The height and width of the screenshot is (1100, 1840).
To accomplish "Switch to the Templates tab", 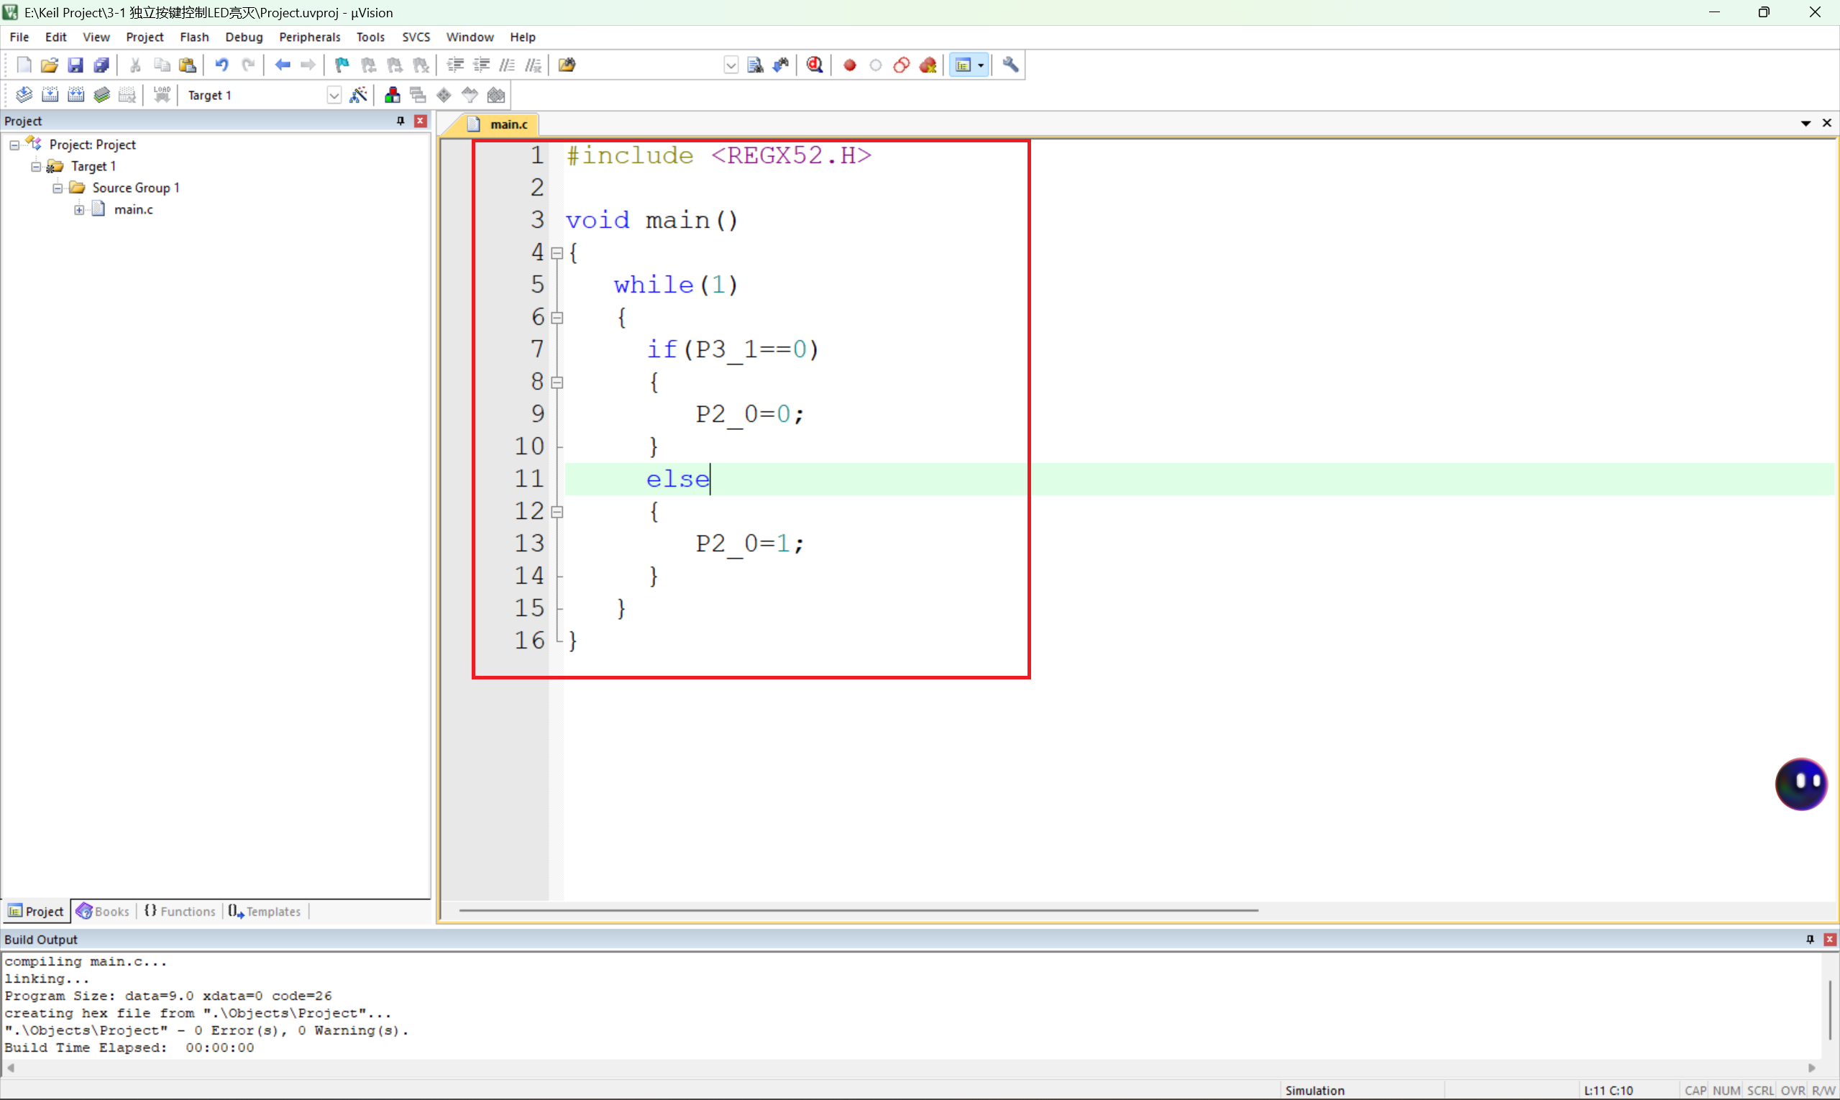I will (x=265, y=911).
